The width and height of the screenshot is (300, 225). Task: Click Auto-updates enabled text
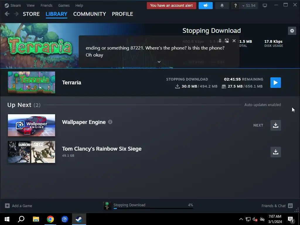click(x=262, y=105)
